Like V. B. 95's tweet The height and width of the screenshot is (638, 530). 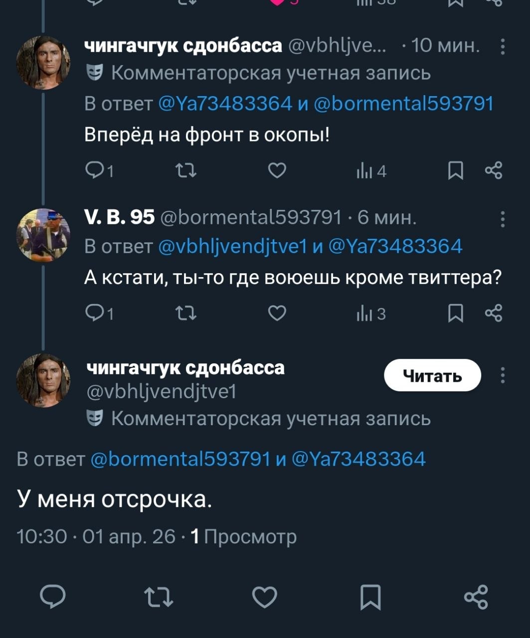(277, 314)
